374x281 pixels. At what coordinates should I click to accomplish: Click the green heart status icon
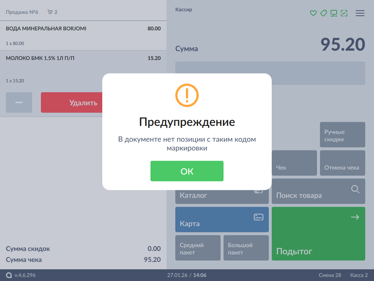[x=313, y=13]
